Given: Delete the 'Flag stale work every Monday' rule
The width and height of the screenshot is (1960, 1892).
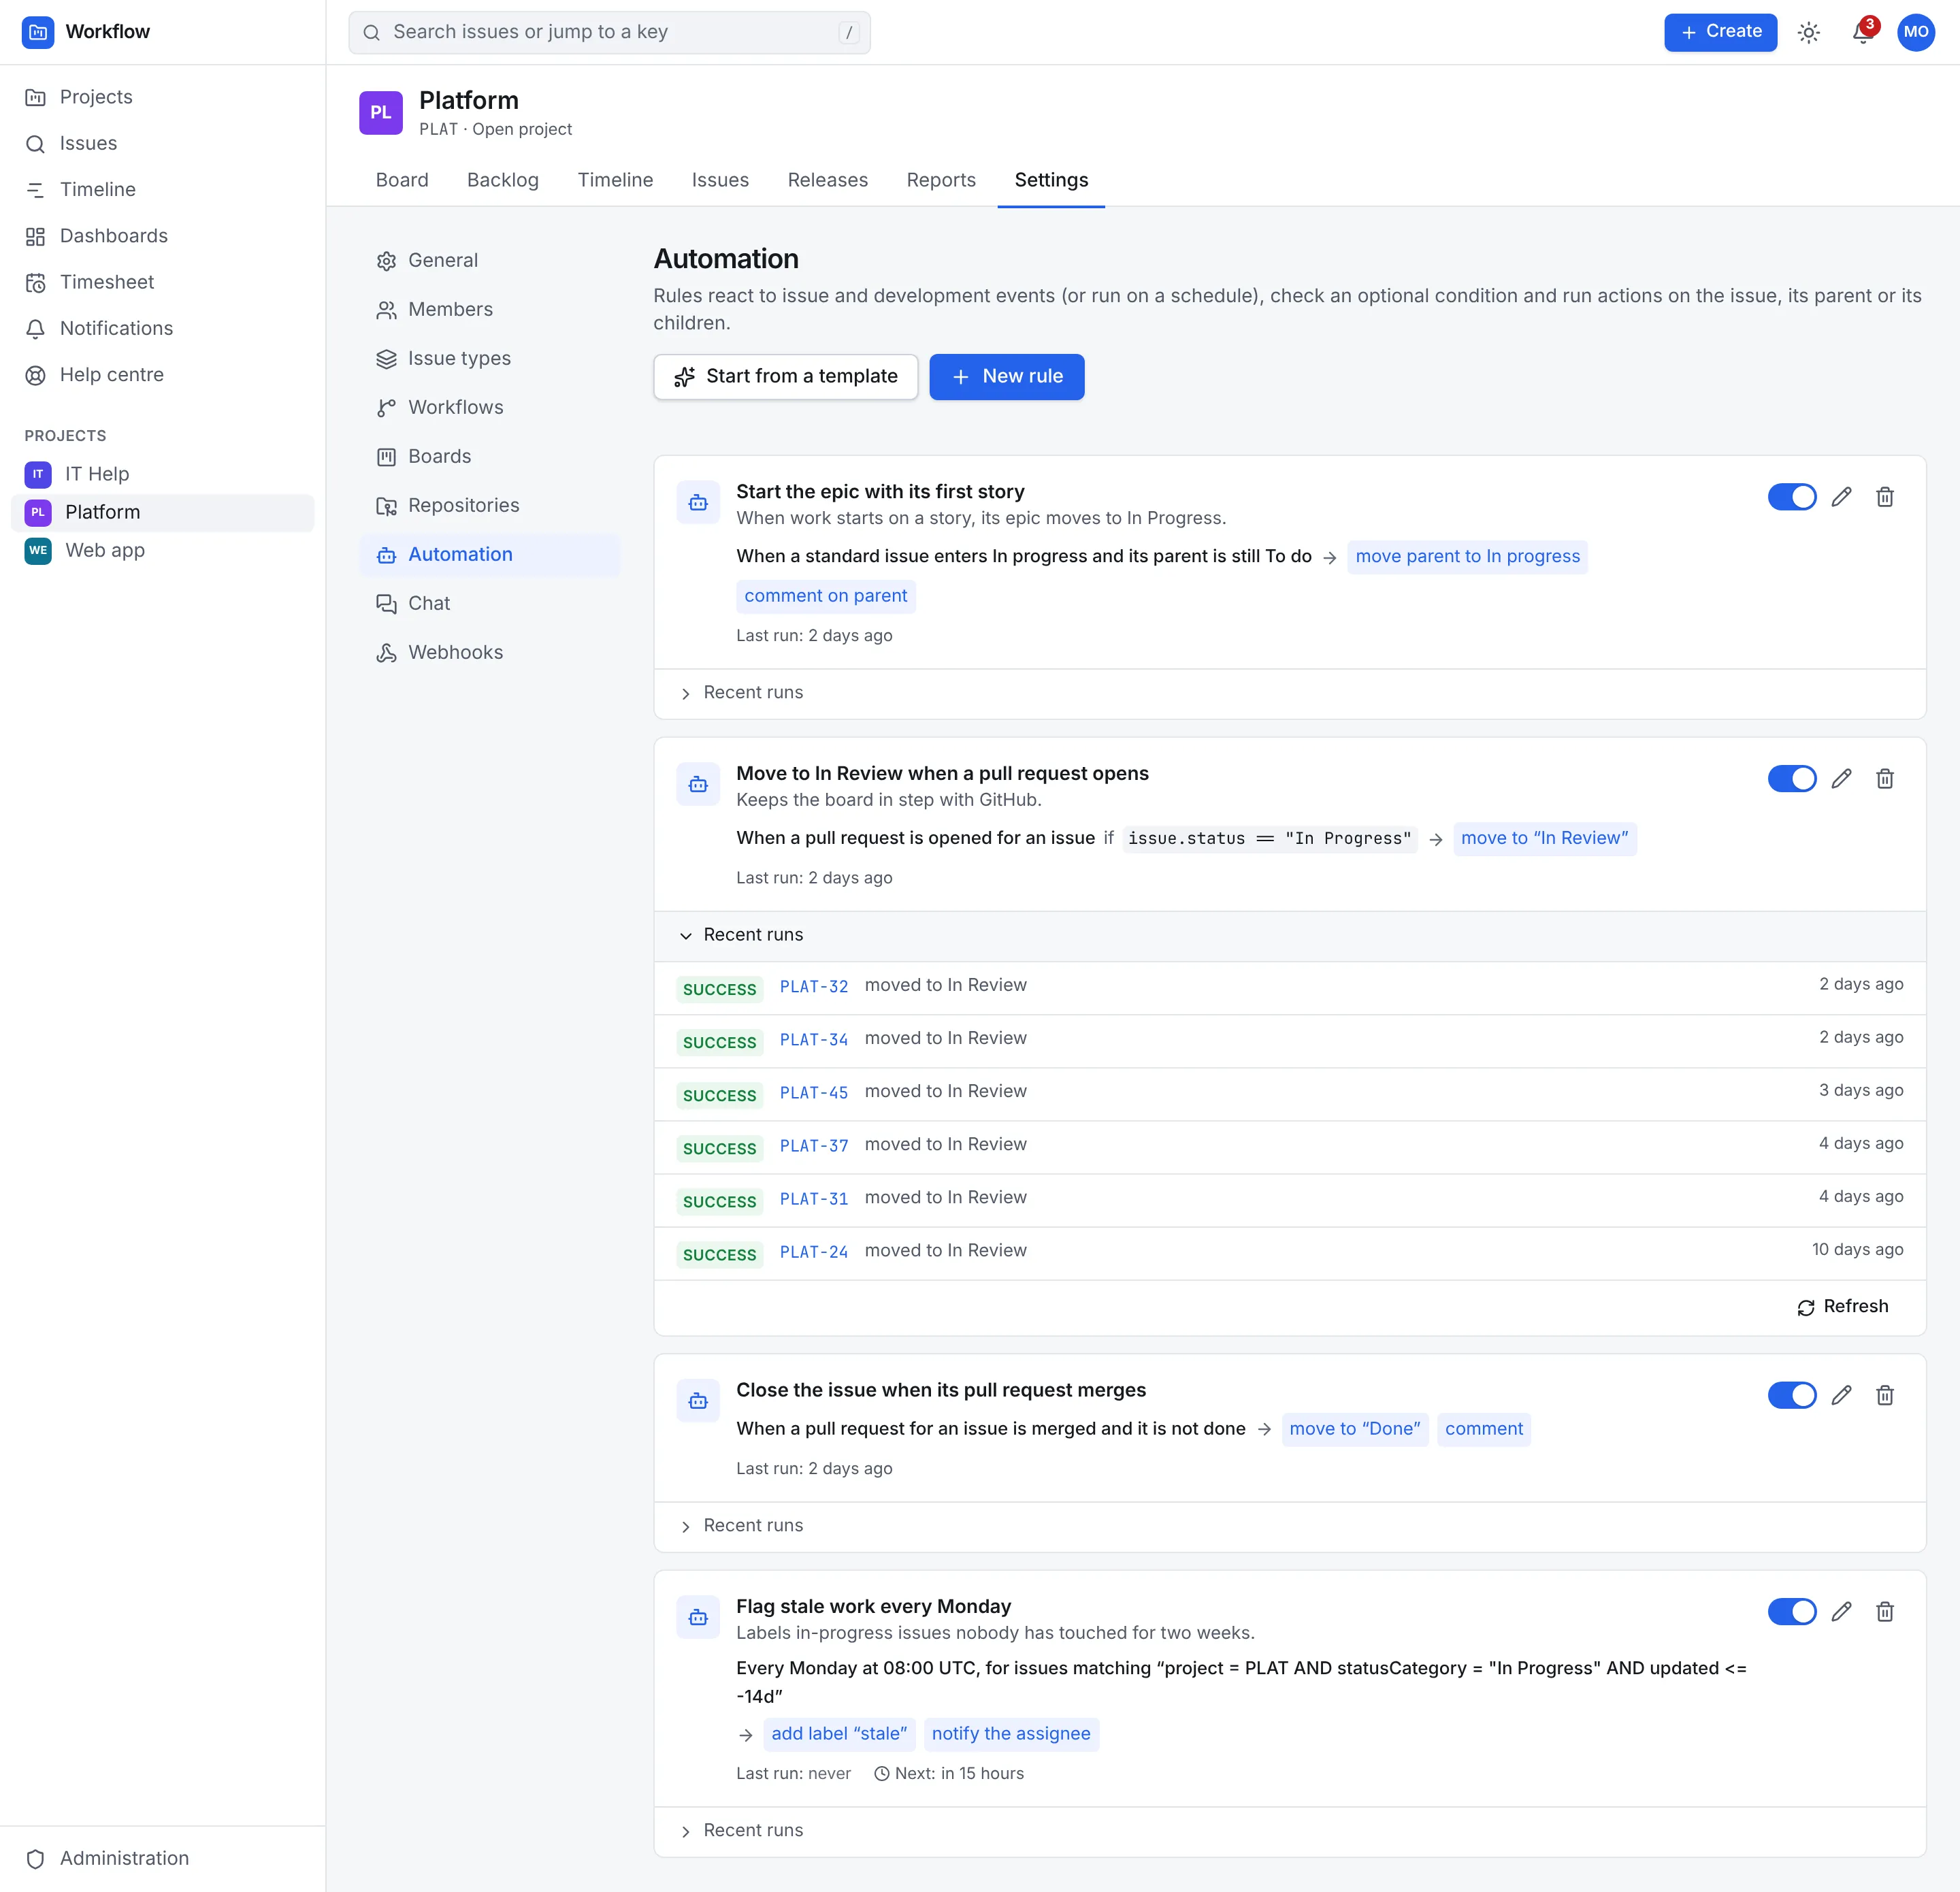Looking at the screenshot, I should point(1884,1611).
